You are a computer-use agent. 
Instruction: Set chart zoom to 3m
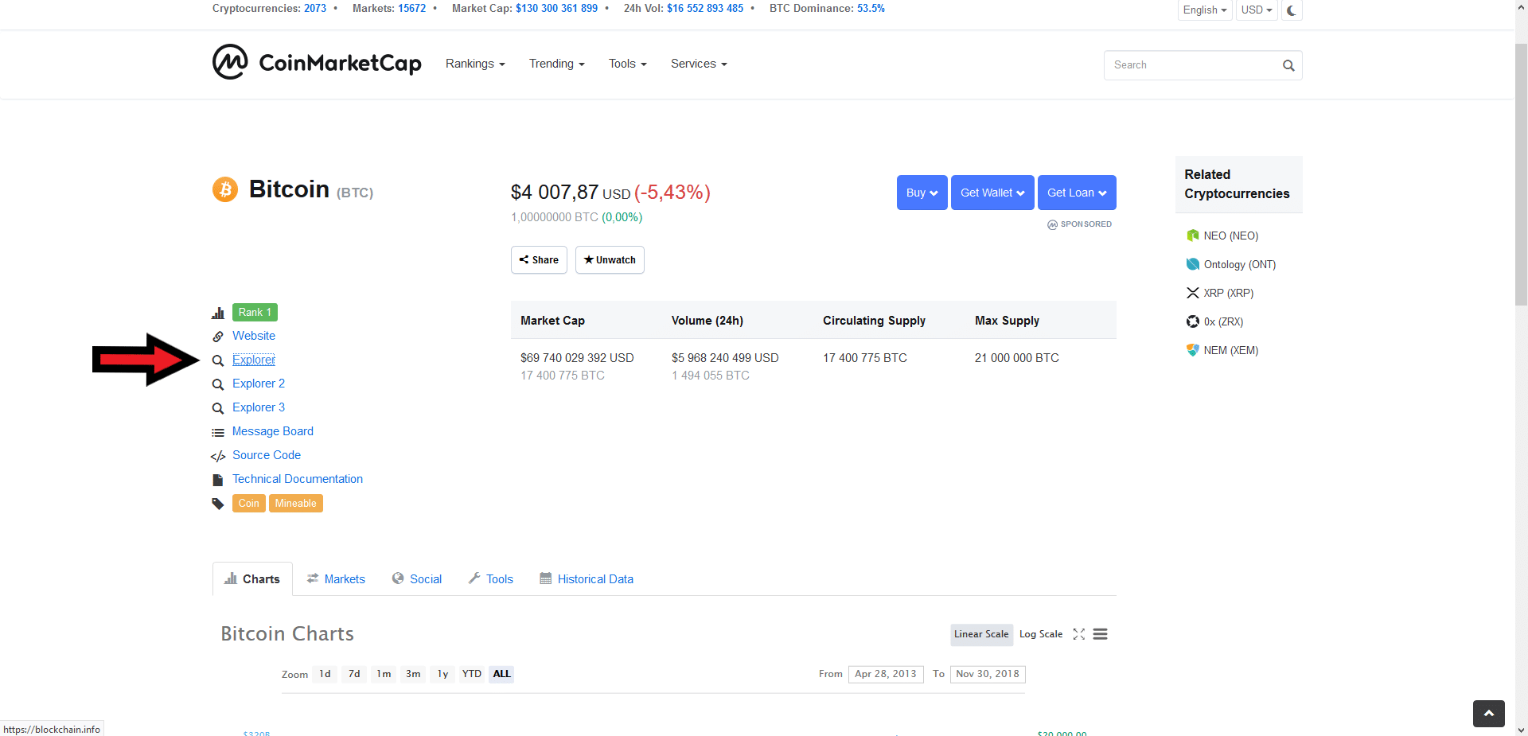tap(413, 674)
